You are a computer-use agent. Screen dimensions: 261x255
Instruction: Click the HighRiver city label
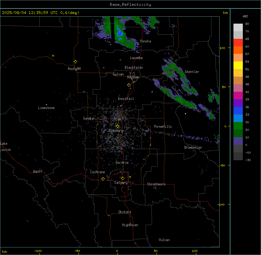(x=130, y=225)
